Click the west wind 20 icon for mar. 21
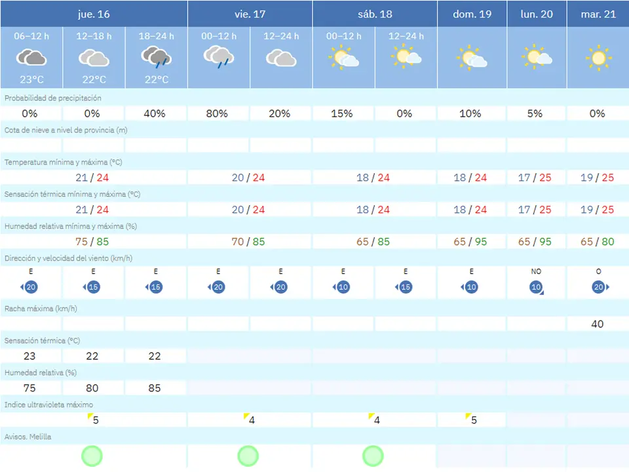The height and width of the screenshot is (472, 629). click(600, 287)
